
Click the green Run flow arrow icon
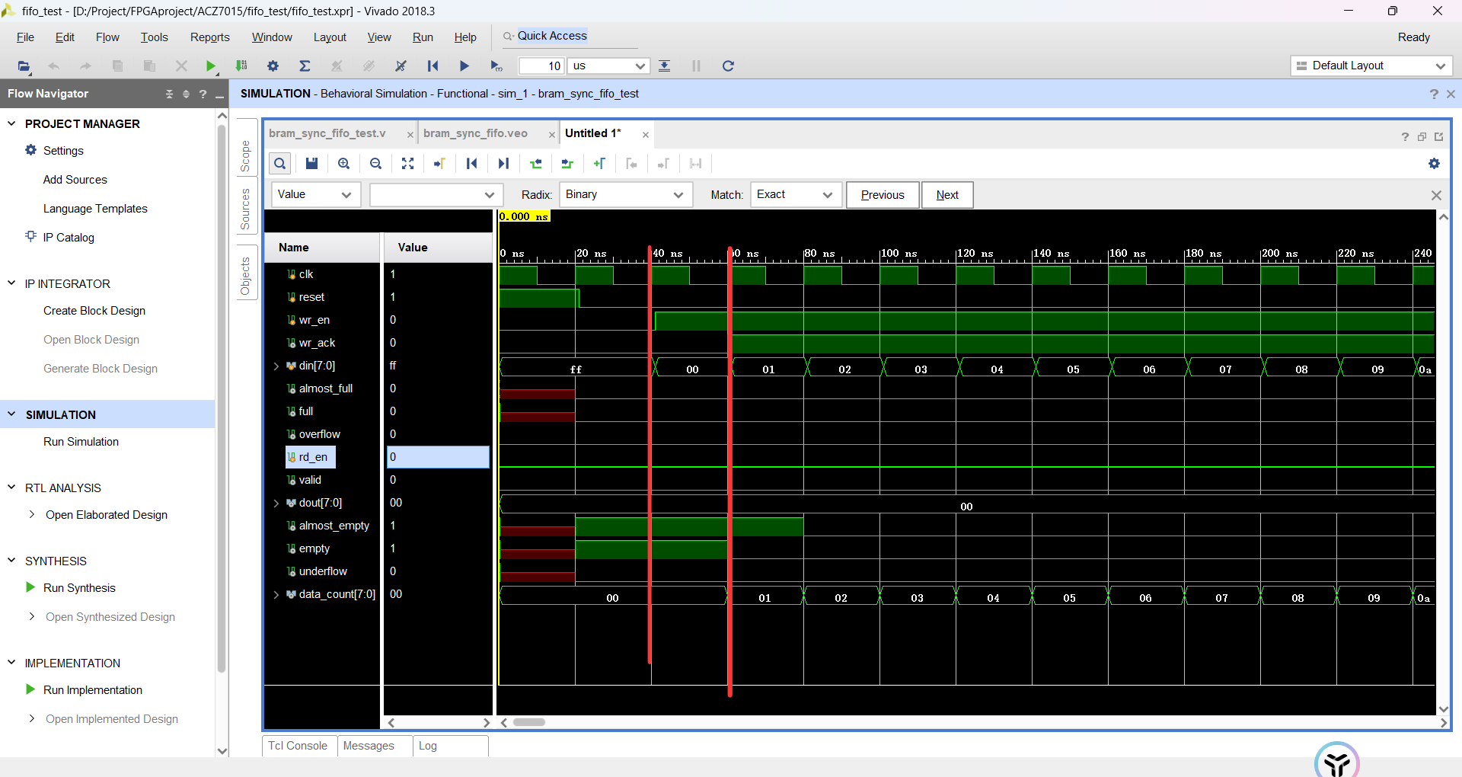click(x=212, y=66)
